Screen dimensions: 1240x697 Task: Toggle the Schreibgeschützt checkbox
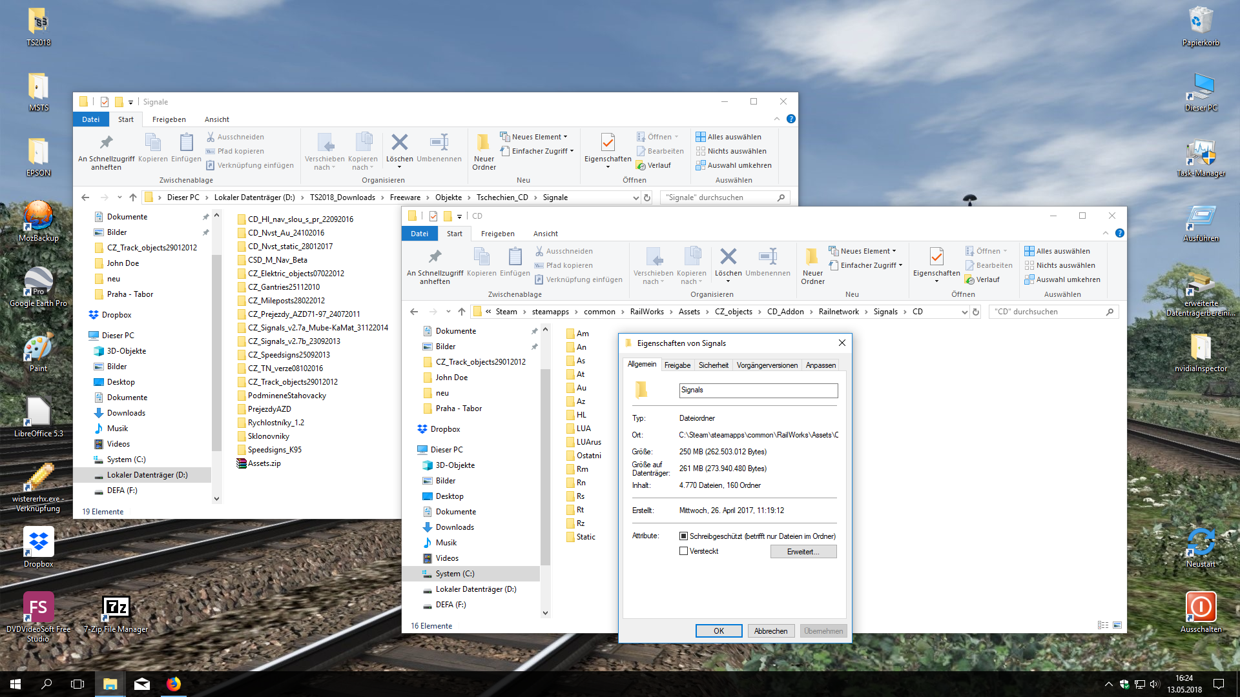(683, 536)
